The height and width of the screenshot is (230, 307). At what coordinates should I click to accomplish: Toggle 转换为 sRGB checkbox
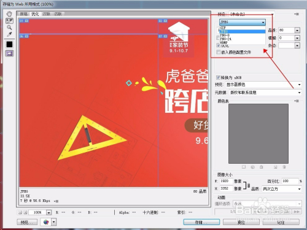point(218,78)
